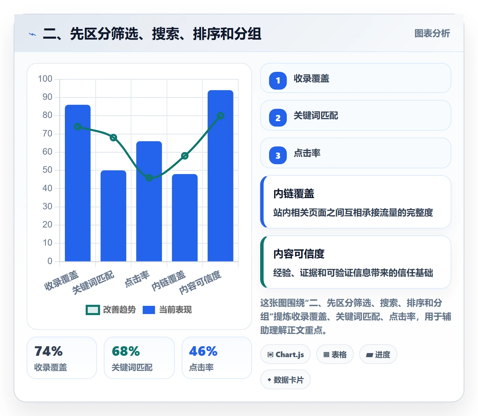The height and width of the screenshot is (416, 478).
Task: Click the grid icon in the 表格 tag
Action: 326,355
